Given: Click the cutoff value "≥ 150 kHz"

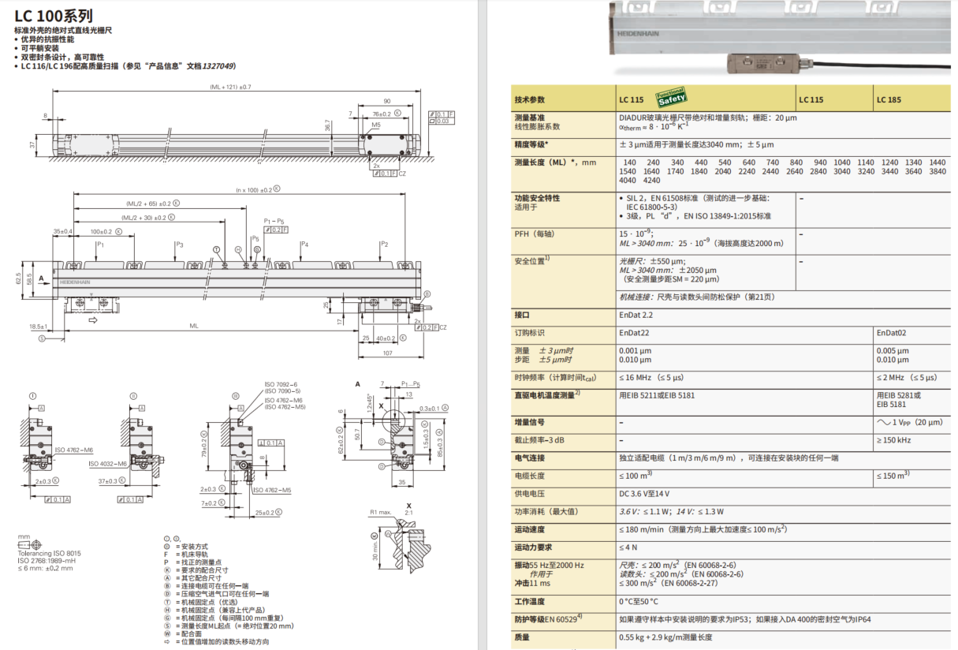Looking at the screenshot, I should click(x=894, y=439).
